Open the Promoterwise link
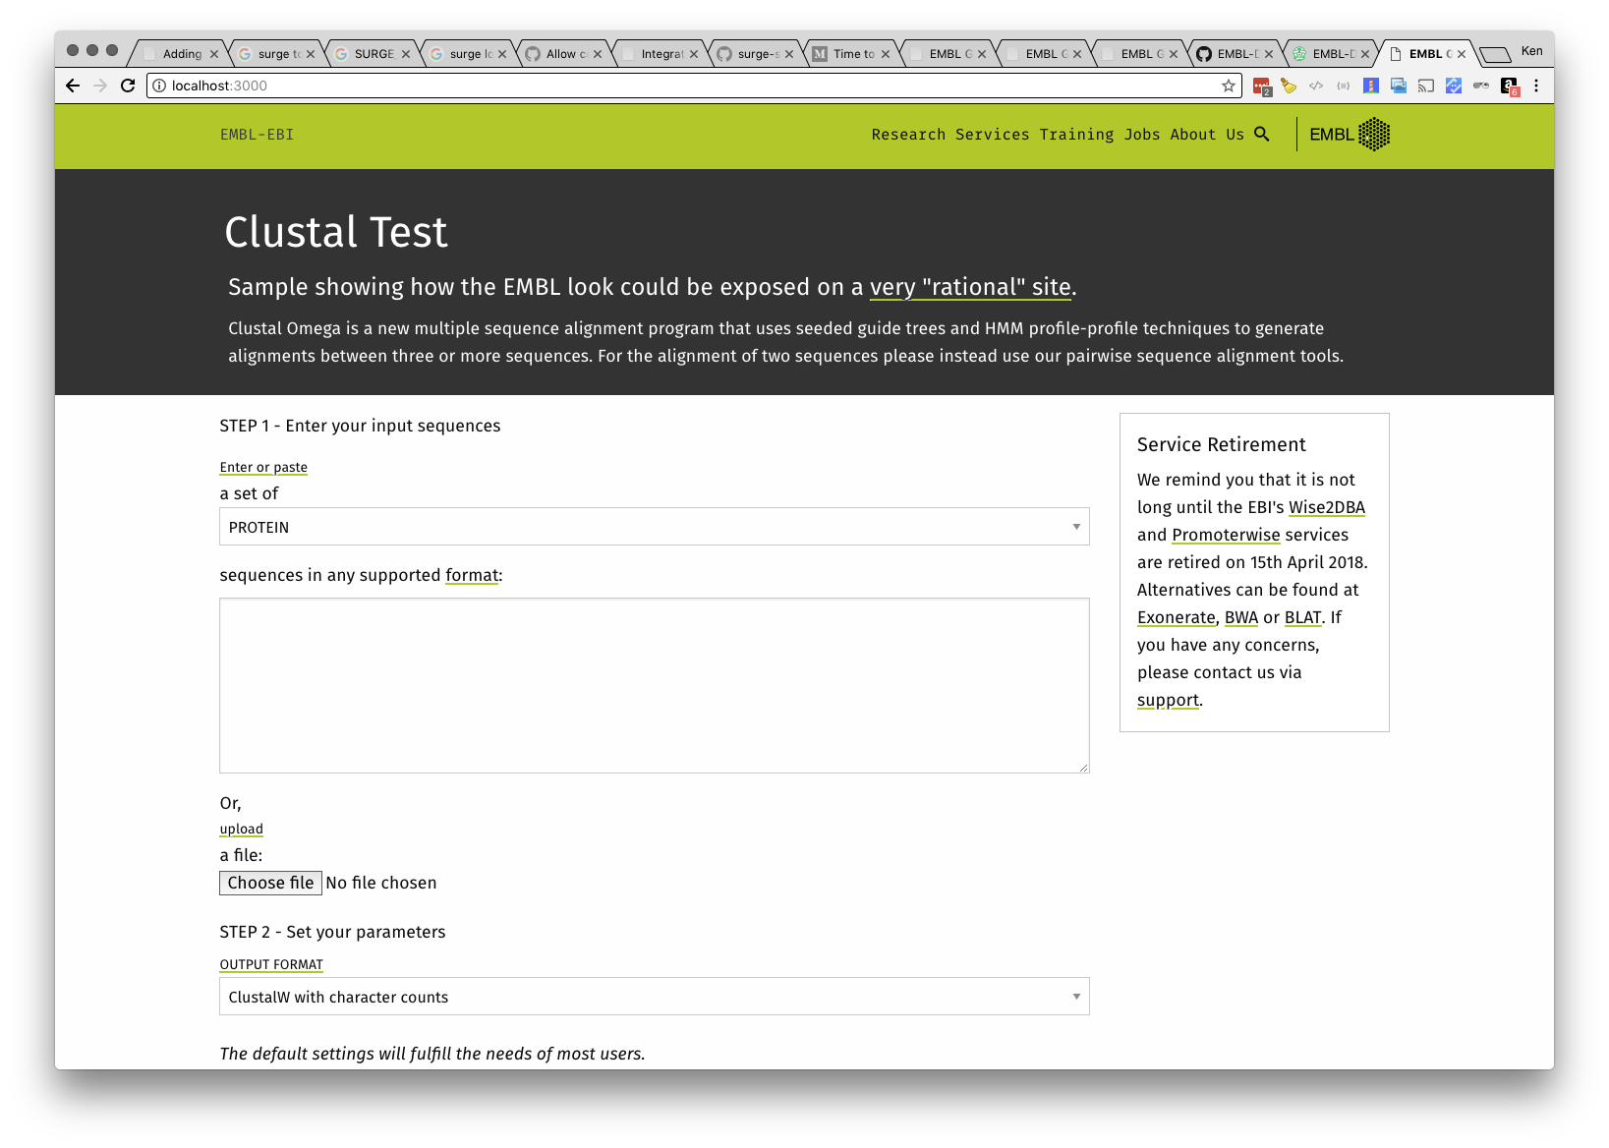Image resolution: width=1609 pixels, height=1148 pixels. (x=1226, y=535)
